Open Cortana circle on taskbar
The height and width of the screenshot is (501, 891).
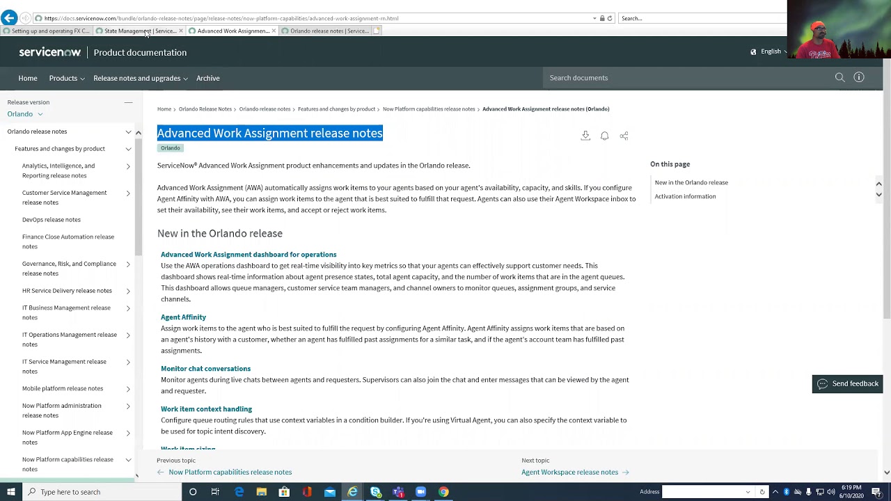193,492
